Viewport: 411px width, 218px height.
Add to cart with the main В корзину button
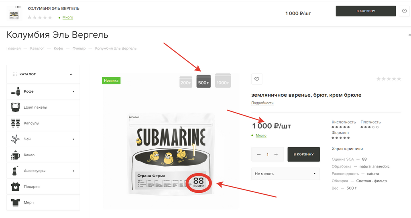[303, 154]
